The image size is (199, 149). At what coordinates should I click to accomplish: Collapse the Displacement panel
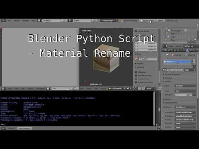click(x=170, y=103)
